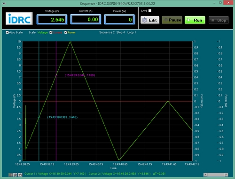
Task: Click the Current readout display
Action: tap(86, 19)
